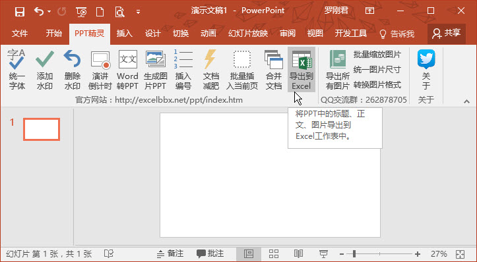Image resolution: width=477 pixels, height=262 pixels.
Task: Switch to Reading view icon
Action: click(x=298, y=254)
